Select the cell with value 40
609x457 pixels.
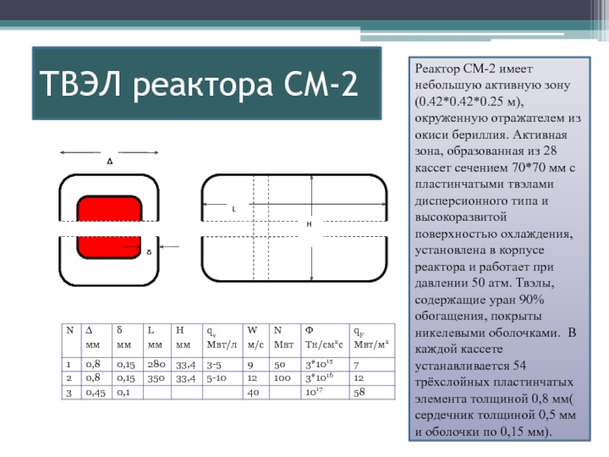tap(253, 392)
